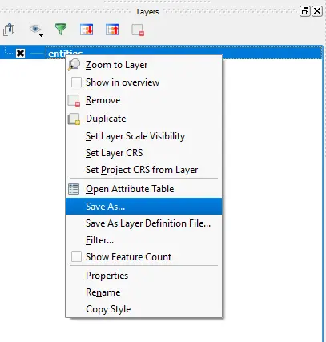The width and height of the screenshot is (326, 342).
Task: Open layer Properties from the menu
Action: tap(107, 276)
